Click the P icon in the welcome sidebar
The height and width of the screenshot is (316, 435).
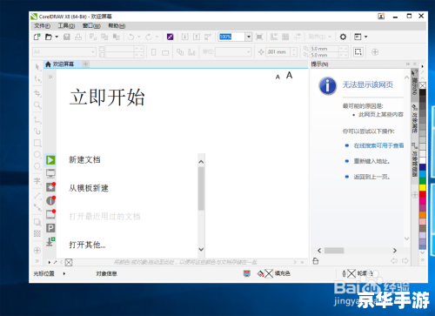[x=50, y=228]
